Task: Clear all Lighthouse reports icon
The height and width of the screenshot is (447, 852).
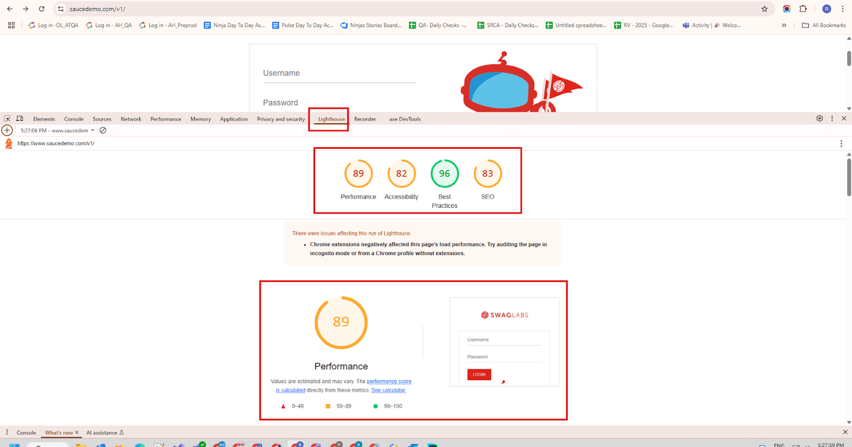Action: pos(103,131)
